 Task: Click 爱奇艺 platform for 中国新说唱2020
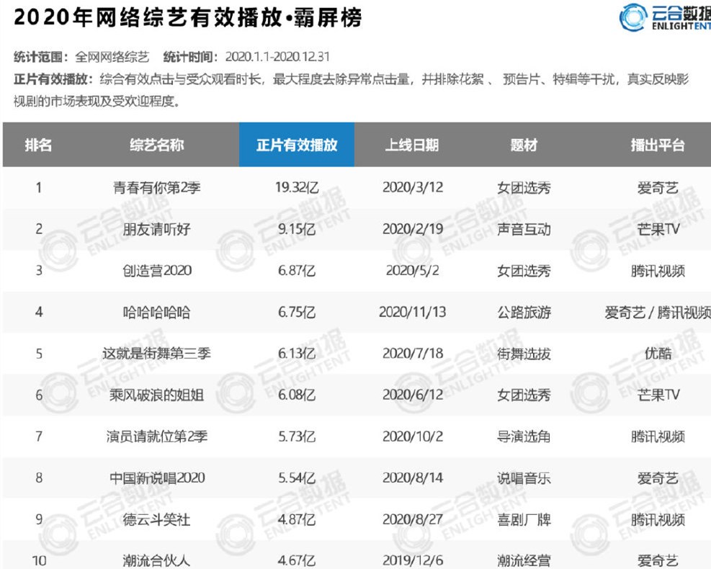(658, 477)
